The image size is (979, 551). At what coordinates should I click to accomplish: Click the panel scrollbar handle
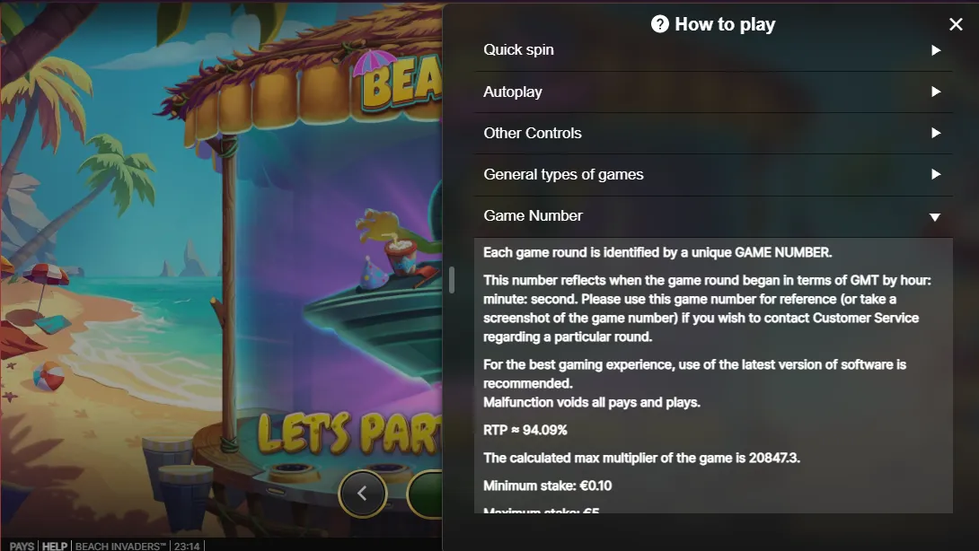pyautogui.click(x=452, y=280)
